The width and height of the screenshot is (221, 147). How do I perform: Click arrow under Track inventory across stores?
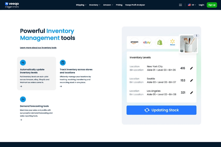coord(61,86)
